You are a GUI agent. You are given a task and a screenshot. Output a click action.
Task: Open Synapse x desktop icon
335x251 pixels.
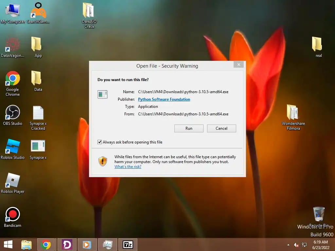(38, 149)
